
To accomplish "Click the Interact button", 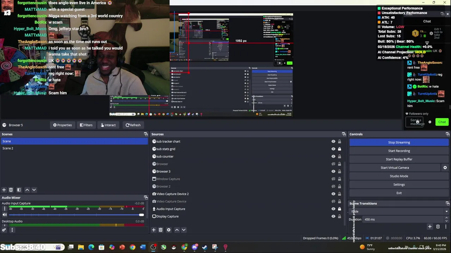I will 108,125.
